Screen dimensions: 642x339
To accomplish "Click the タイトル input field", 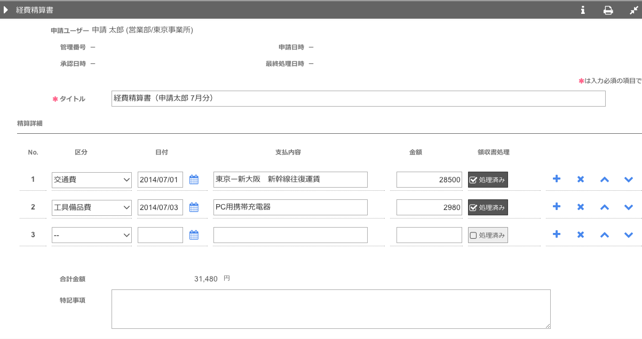I will coord(359,99).
